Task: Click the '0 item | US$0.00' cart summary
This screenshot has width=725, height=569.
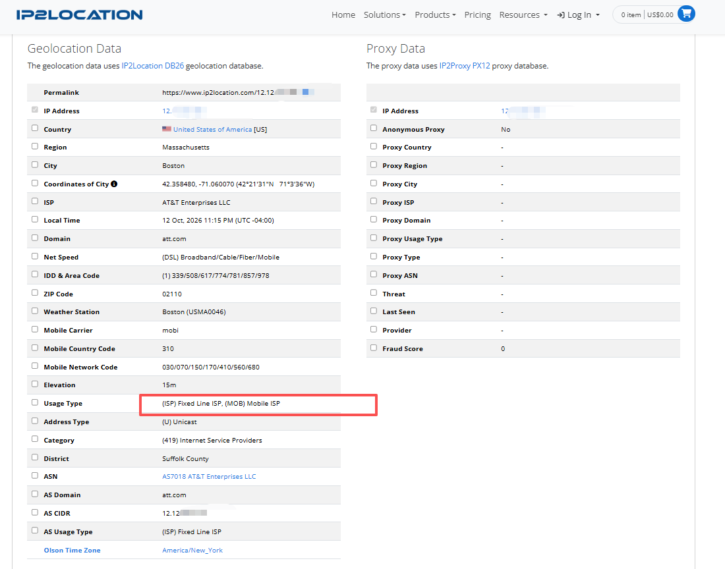Action: point(647,14)
